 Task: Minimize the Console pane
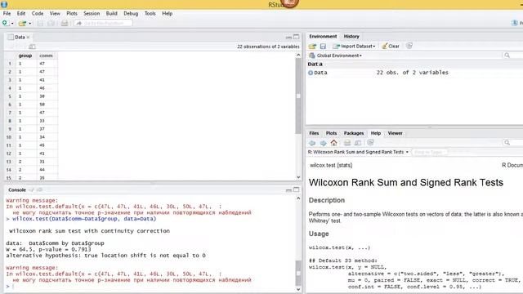[288, 190]
